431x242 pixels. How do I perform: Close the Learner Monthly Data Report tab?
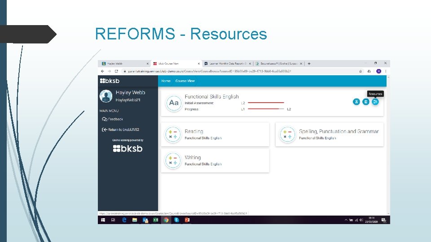pos(250,64)
